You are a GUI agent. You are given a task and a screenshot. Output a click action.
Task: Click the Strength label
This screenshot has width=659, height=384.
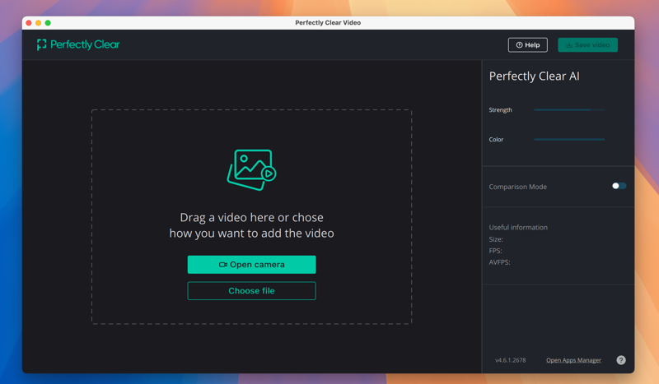(x=500, y=110)
